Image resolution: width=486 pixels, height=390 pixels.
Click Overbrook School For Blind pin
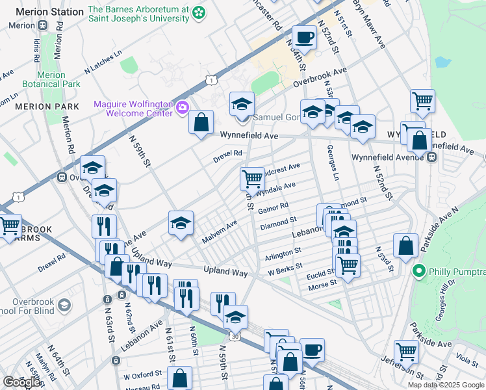(64, 305)
